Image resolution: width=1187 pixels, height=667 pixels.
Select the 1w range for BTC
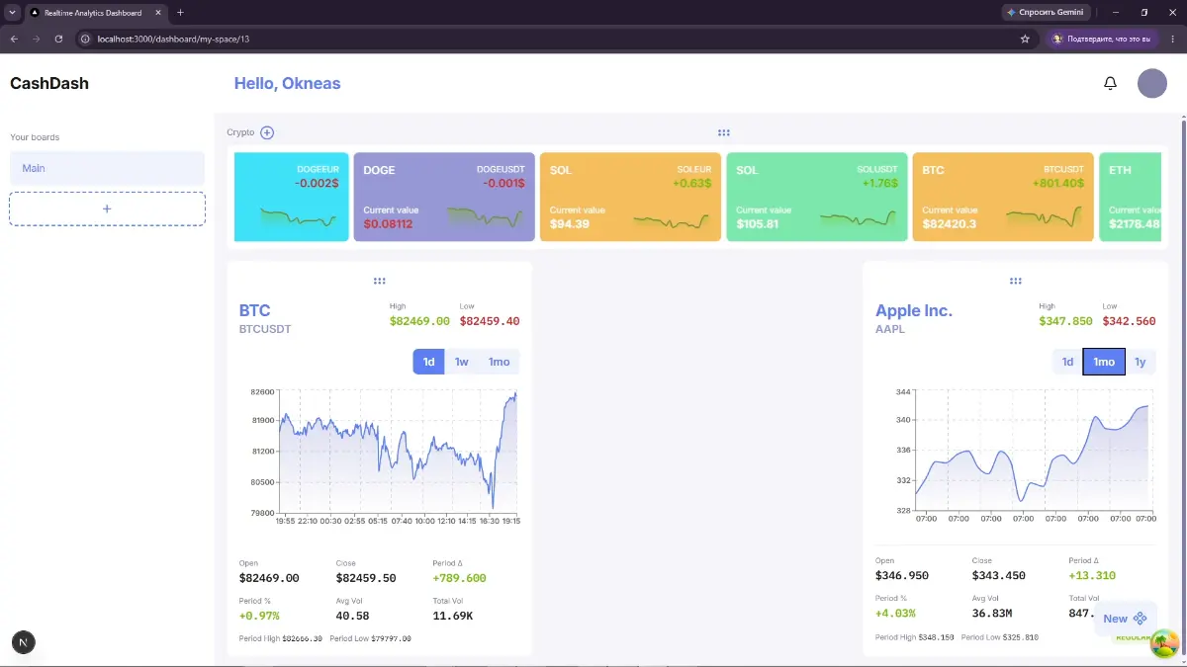461,362
